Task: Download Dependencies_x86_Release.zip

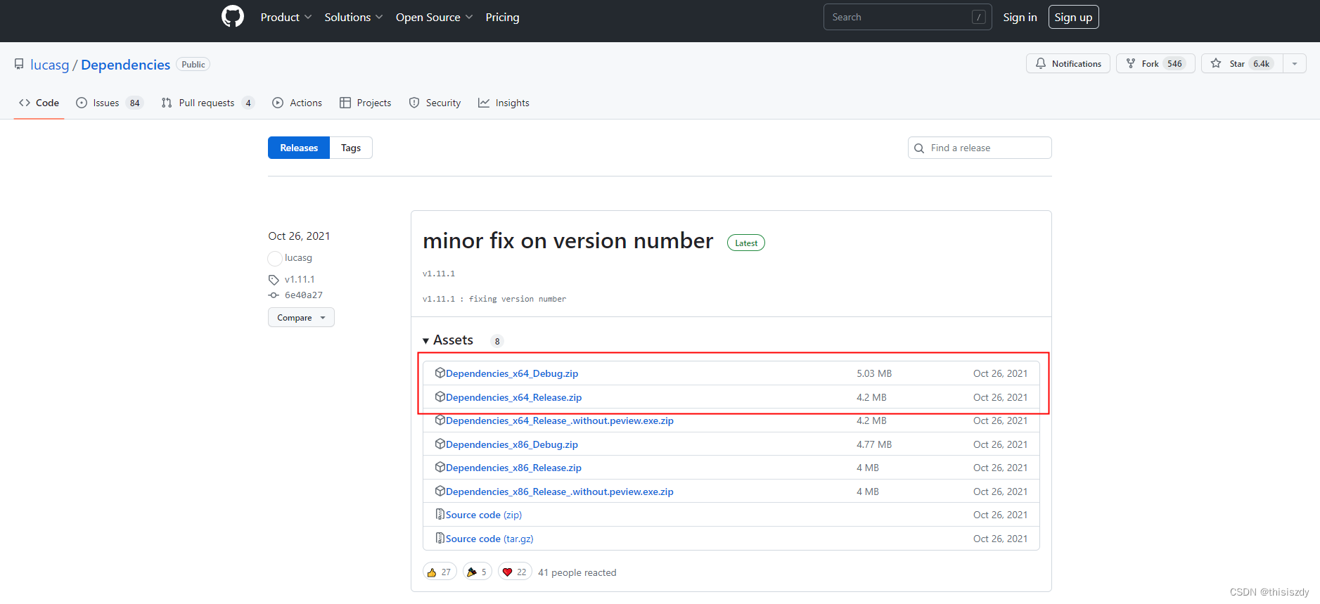Action: click(x=513, y=468)
